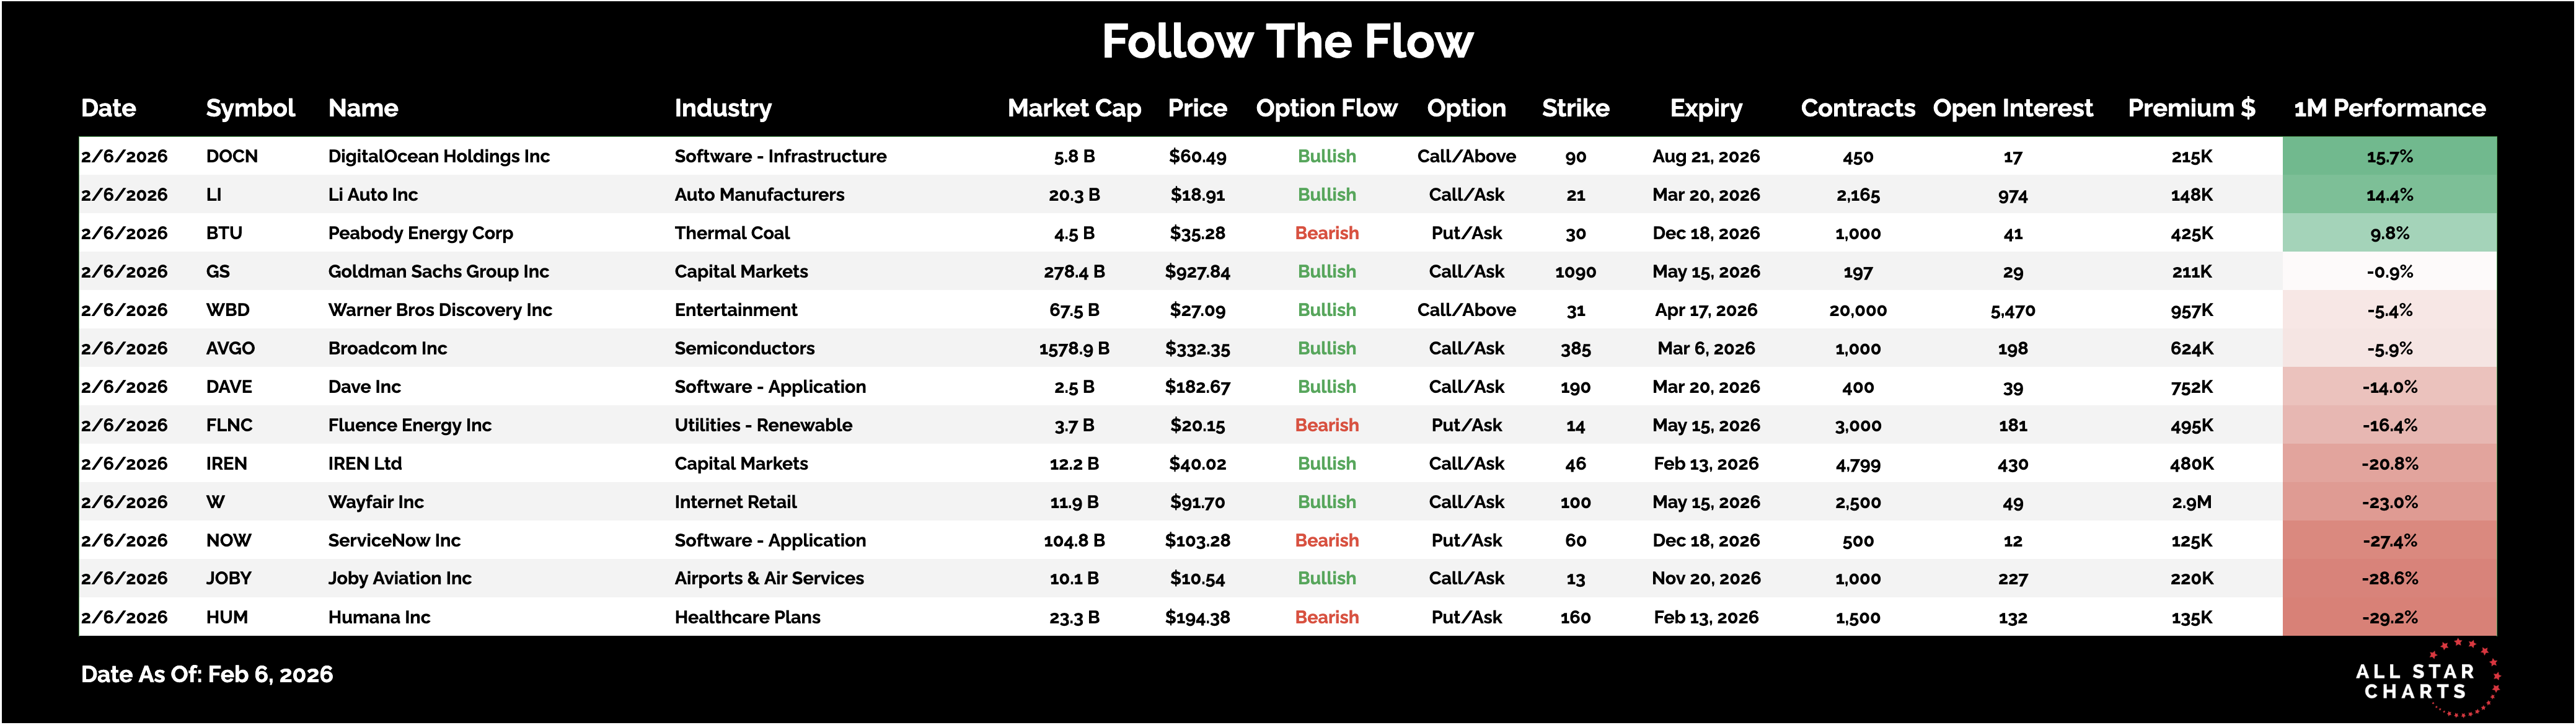Select the 2.9M premium value for Wayfair
Image resolution: width=2576 pixels, height=725 pixels.
(2191, 502)
